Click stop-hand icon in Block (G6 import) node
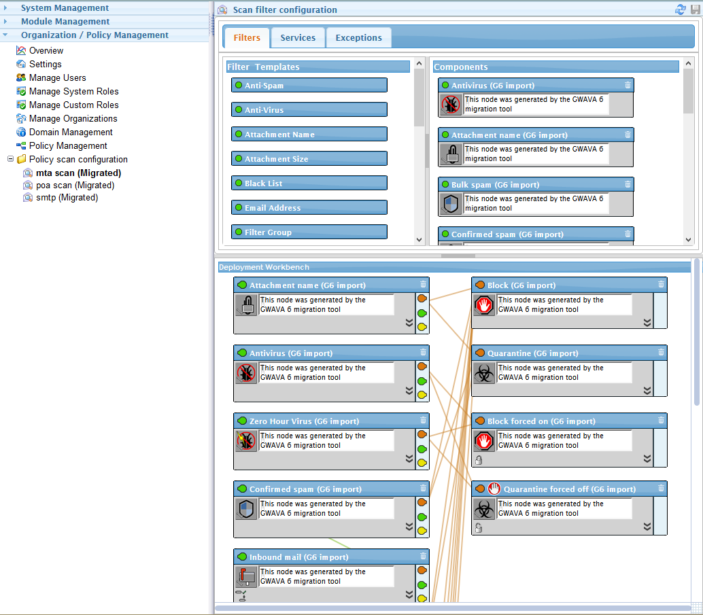 (x=484, y=305)
